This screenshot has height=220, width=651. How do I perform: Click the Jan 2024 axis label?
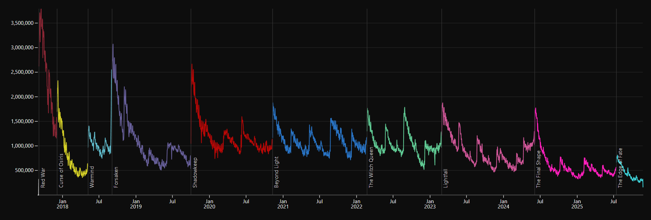[503, 204]
